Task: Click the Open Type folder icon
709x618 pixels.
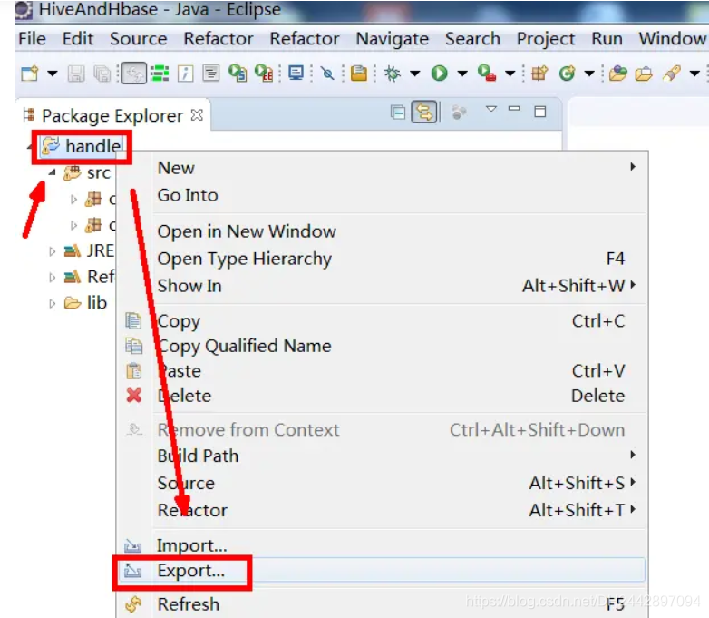Action: point(617,74)
